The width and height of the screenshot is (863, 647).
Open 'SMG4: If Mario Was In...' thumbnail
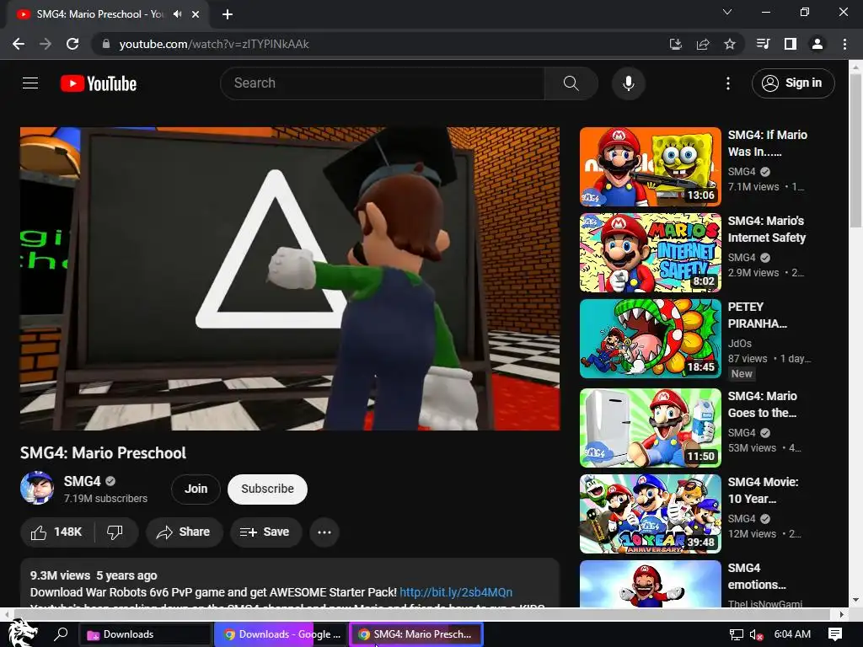coord(650,167)
